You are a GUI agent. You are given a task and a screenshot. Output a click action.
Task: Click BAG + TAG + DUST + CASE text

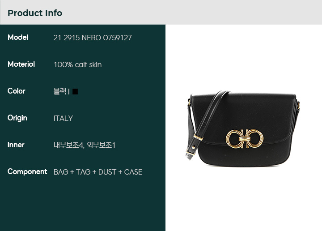98,172
